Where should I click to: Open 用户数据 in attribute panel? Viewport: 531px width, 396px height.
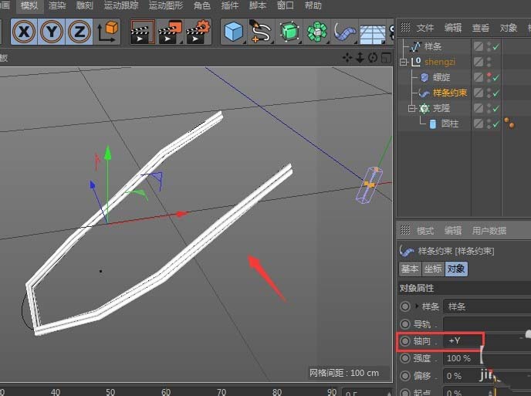[x=489, y=230]
